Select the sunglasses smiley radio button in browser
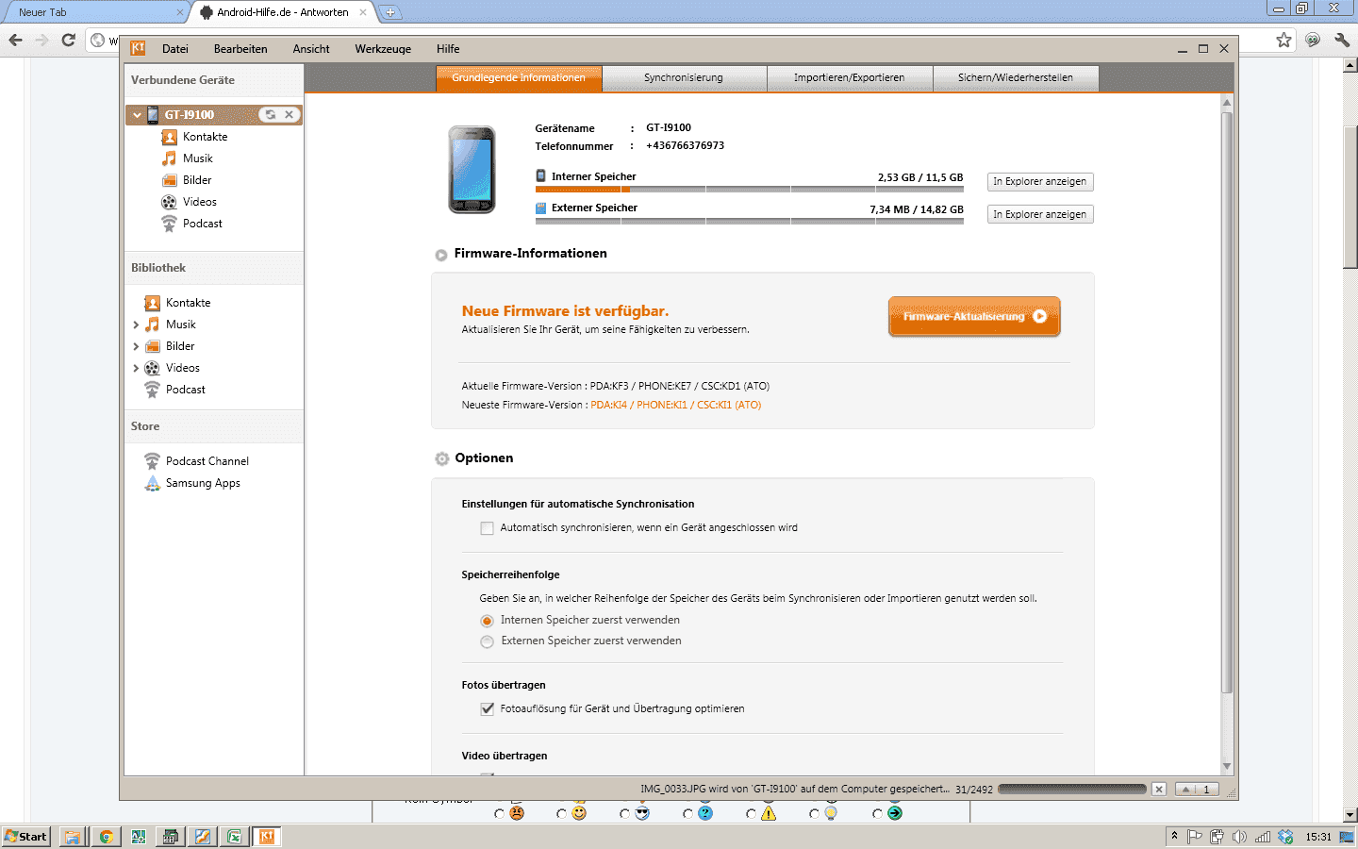 (x=625, y=813)
